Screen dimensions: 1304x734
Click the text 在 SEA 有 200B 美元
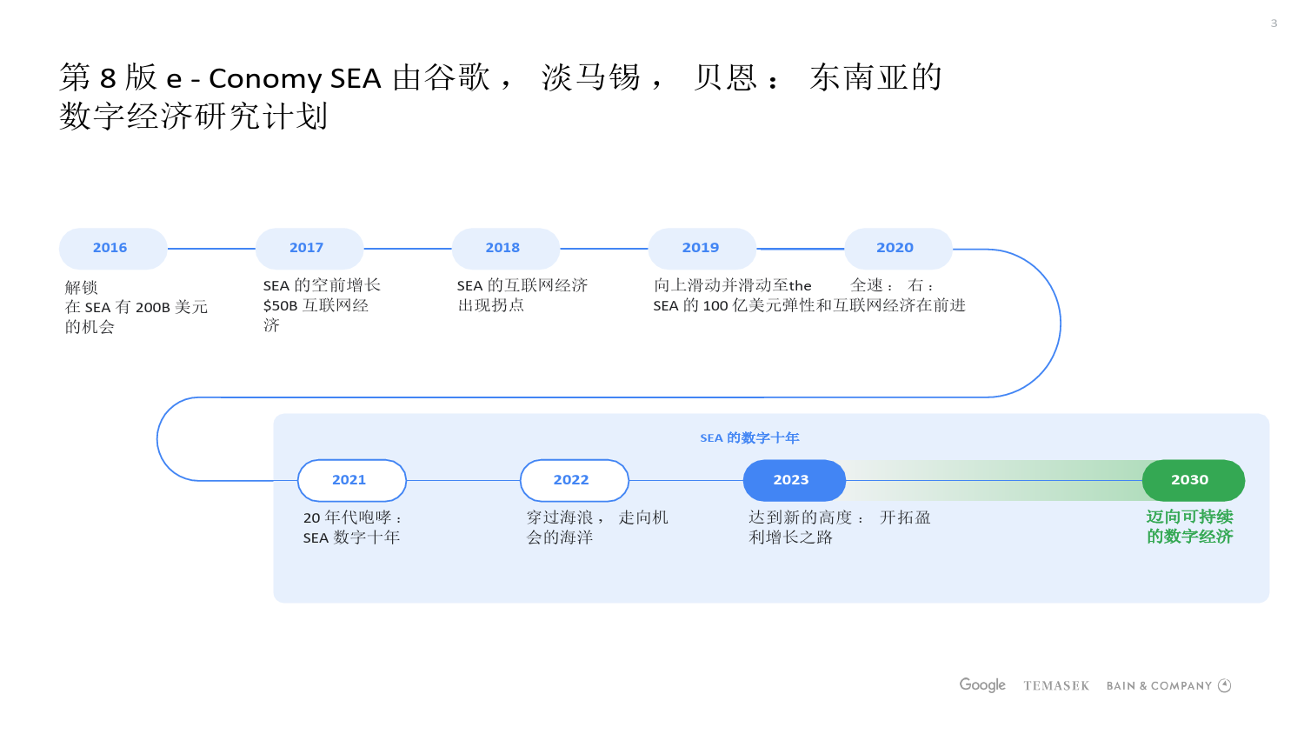coord(136,307)
